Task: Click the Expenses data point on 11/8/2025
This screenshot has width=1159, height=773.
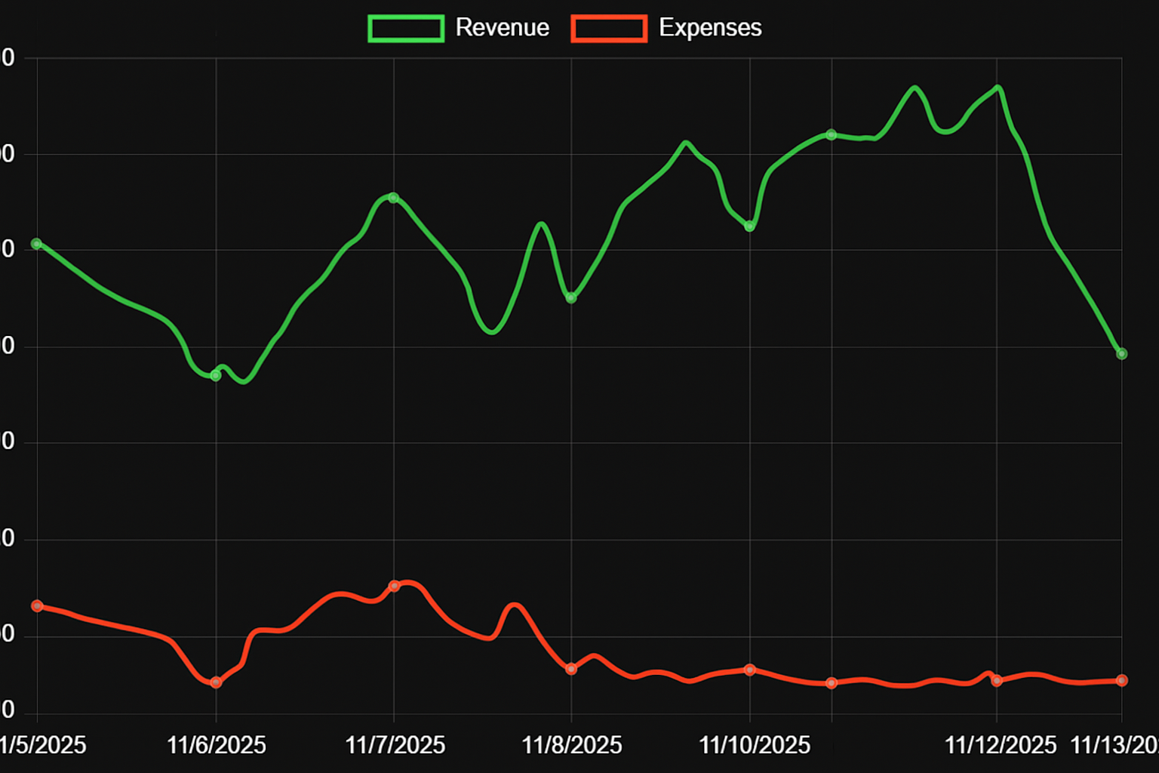Action: tap(571, 669)
